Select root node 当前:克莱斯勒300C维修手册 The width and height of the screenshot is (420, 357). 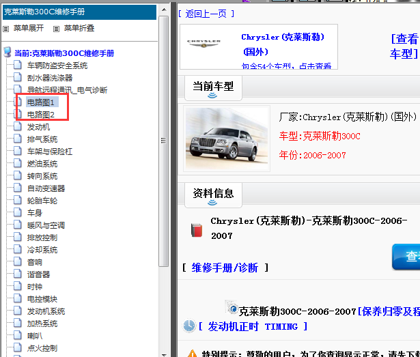click(x=64, y=53)
